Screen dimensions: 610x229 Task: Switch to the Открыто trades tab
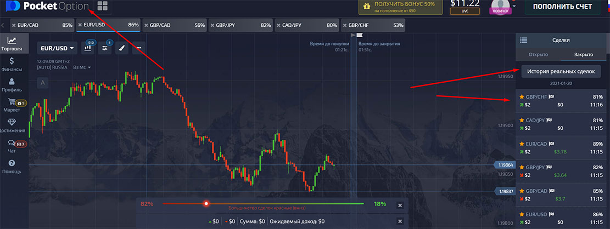(539, 54)
